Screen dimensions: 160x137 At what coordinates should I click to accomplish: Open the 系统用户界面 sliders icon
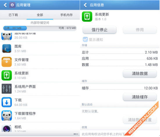click(x=7, y=89)
